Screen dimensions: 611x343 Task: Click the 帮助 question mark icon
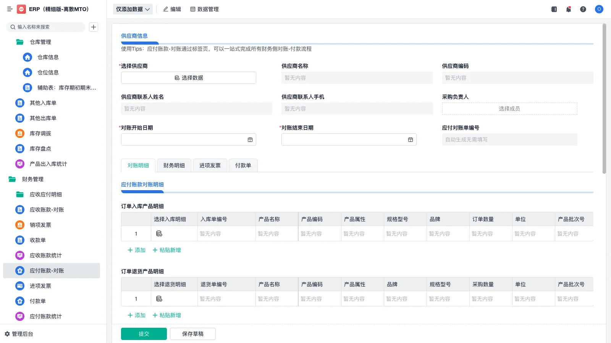[583, 9]
